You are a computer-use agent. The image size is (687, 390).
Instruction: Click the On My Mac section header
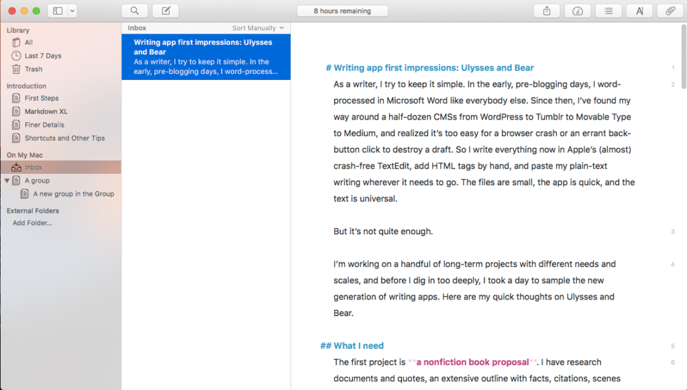click(x=25, y=155)
